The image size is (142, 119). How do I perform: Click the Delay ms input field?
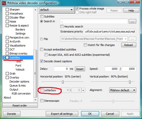coord(61,69)
